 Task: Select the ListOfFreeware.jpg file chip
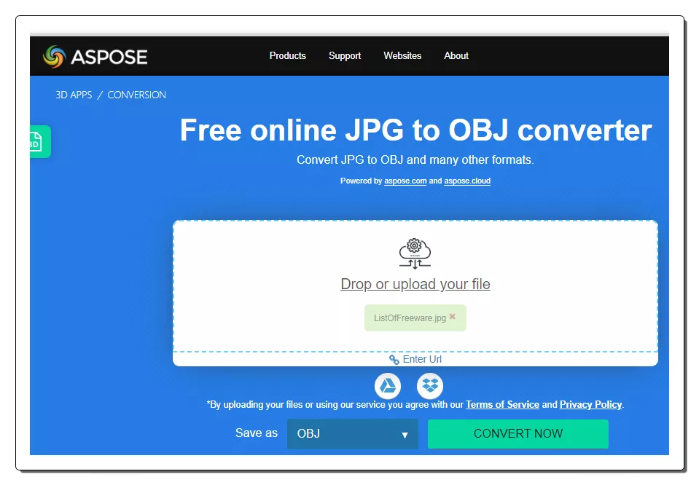click(x=415, y=318)
